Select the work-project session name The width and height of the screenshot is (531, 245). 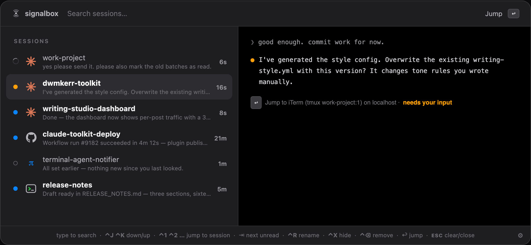click(x=64, y=58)
